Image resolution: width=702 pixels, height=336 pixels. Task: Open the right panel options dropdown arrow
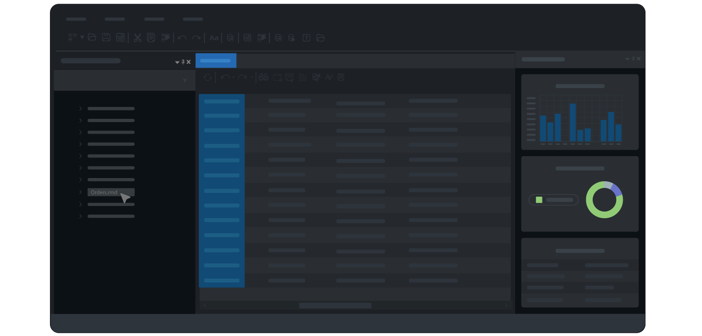pyautogui.click(x=627, y=59)
